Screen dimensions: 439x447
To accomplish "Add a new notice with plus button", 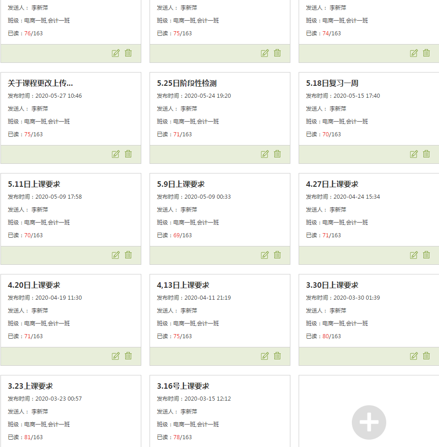I will [369, 422].
